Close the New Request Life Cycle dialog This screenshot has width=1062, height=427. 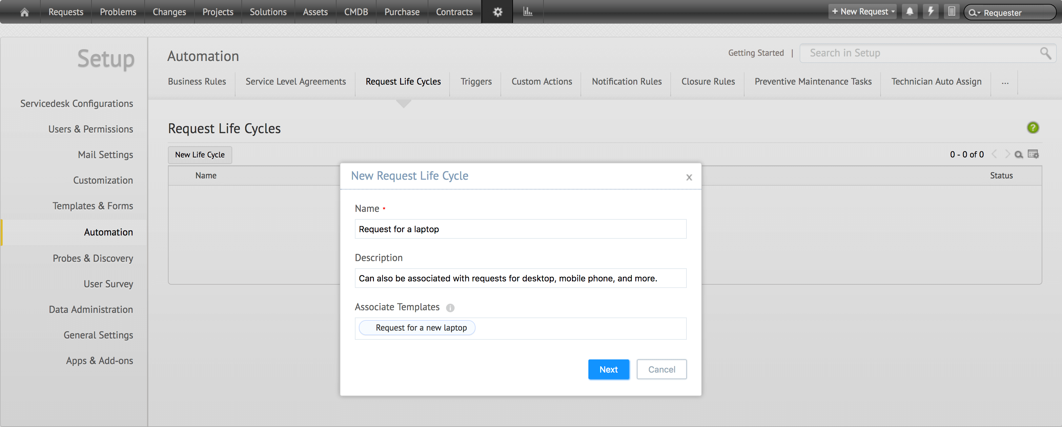[689, 177]
